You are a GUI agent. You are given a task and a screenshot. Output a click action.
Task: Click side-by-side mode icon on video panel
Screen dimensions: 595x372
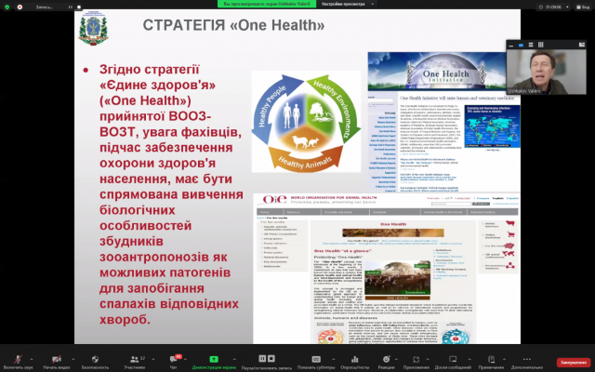pos(582,45)
